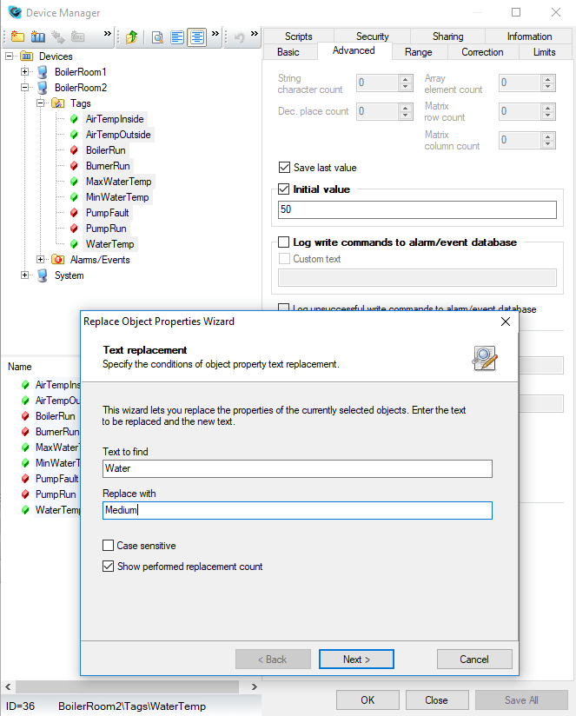Cancel the Replace Object Properties Wizard
The height and width of the screenshot is (716, 576).
click(473, 660)
